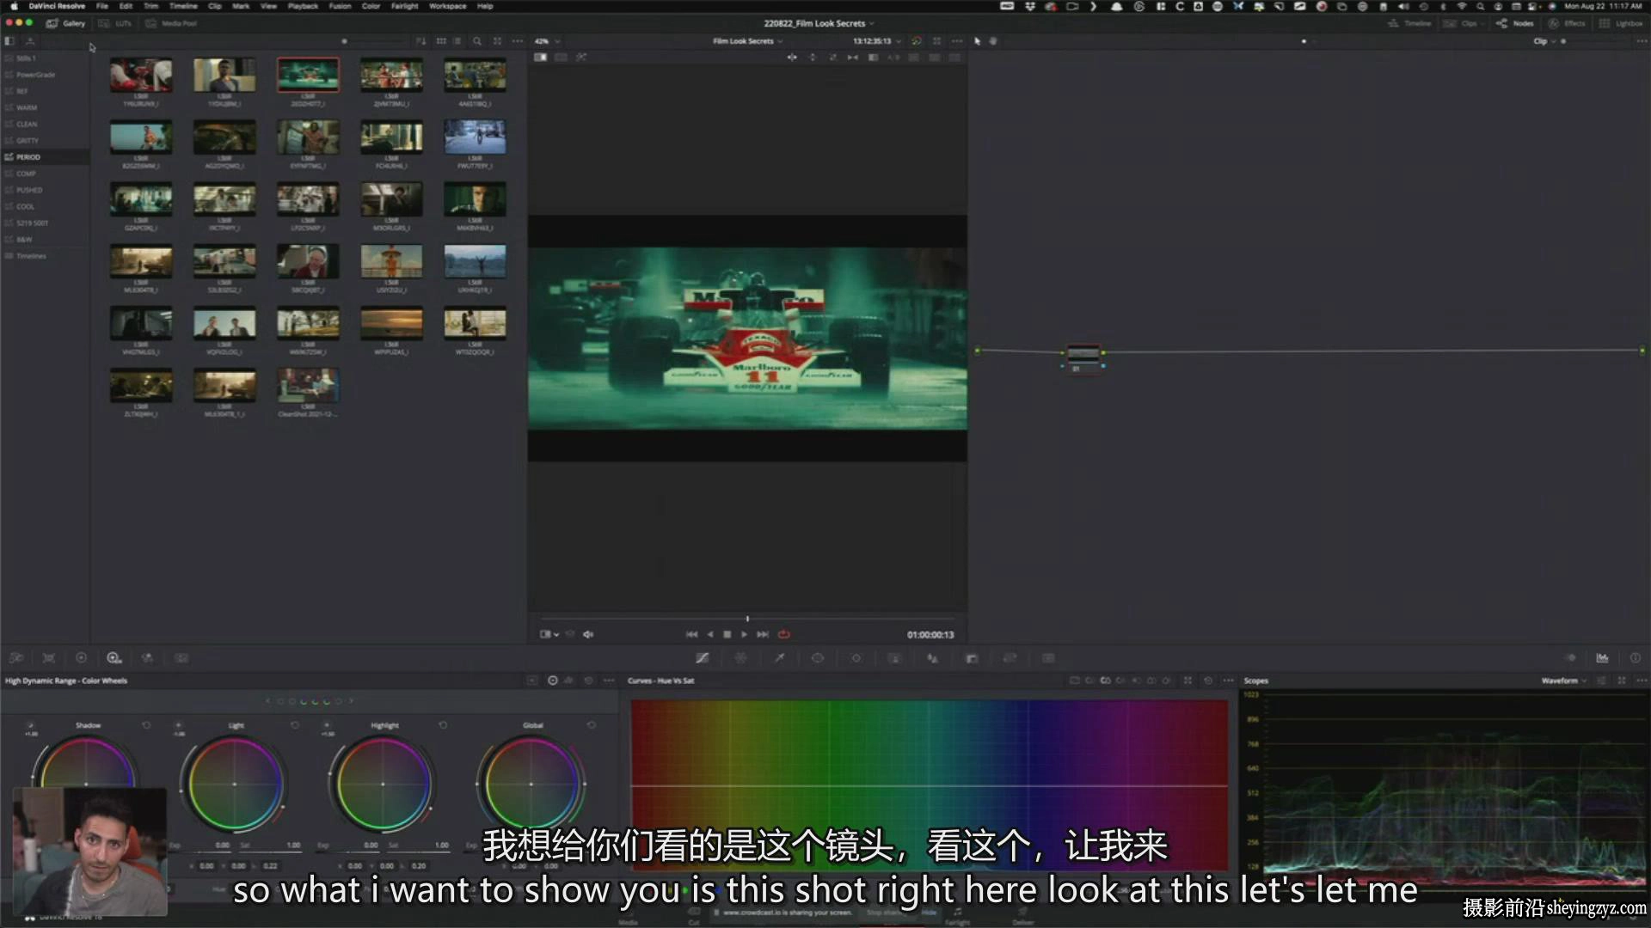This screenshot has width=1651, height=928.
Task: Open the Waveform scope type dropdown
Action: pos(1564,681)
